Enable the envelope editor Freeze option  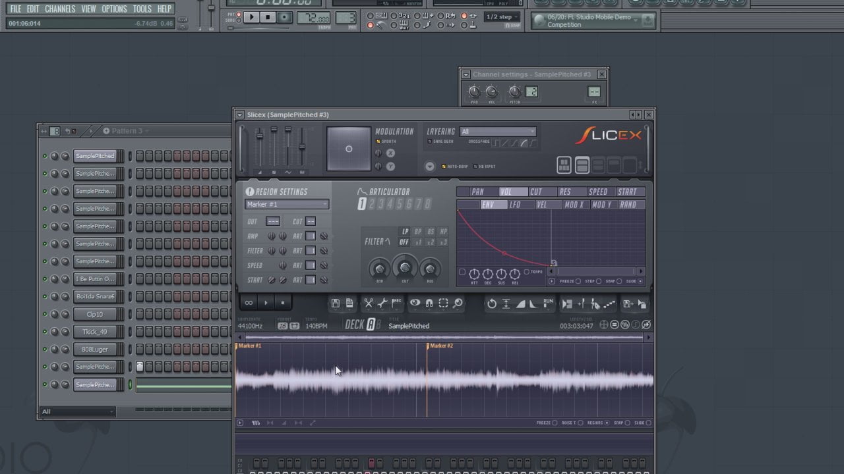(578, 281)
